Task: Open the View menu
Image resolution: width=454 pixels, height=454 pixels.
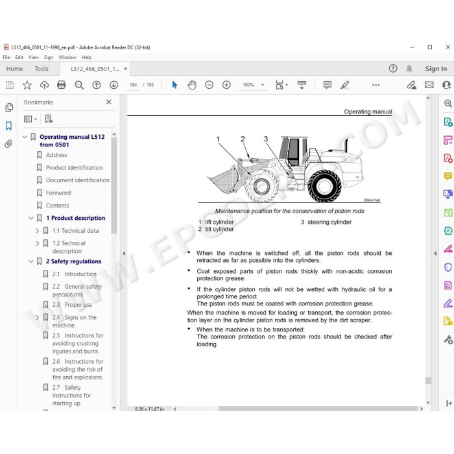Action: [x=34, y=57]
